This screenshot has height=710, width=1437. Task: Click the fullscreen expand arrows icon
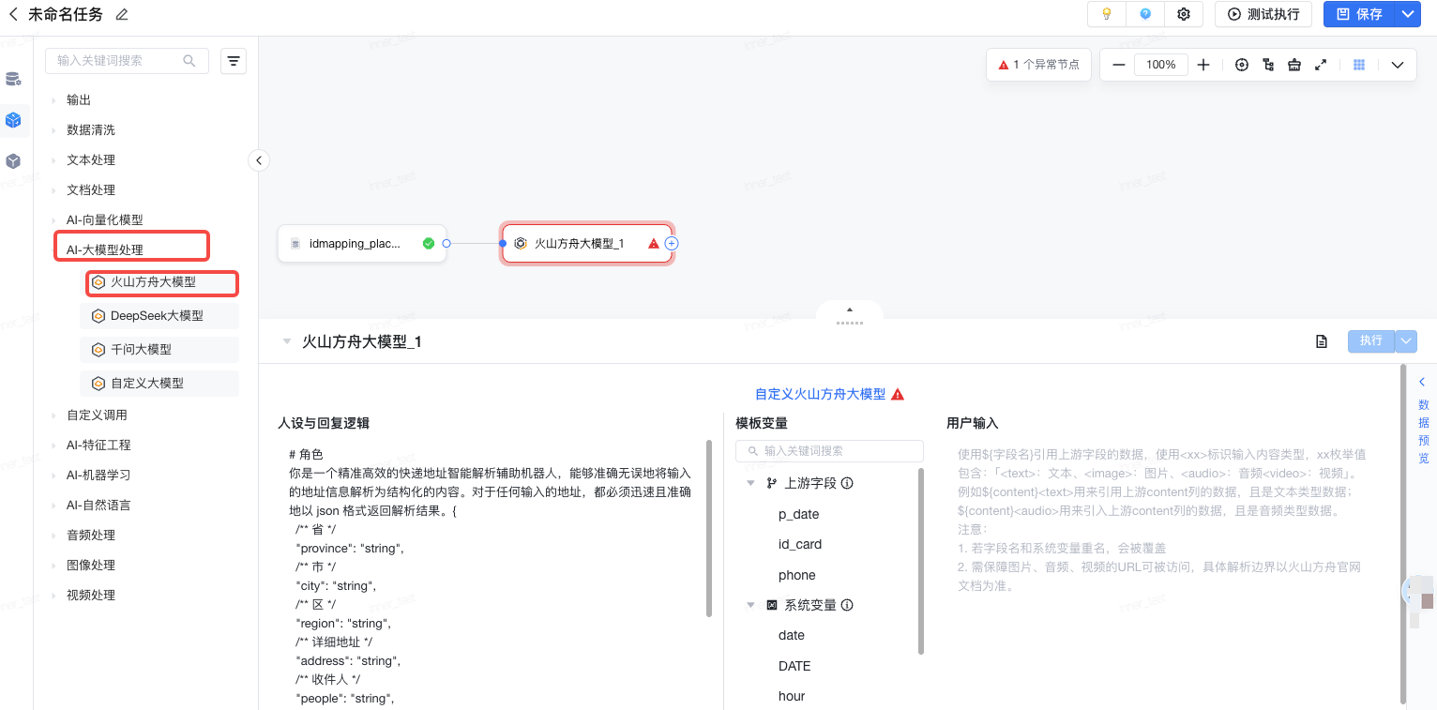[x=1321, y=65]
